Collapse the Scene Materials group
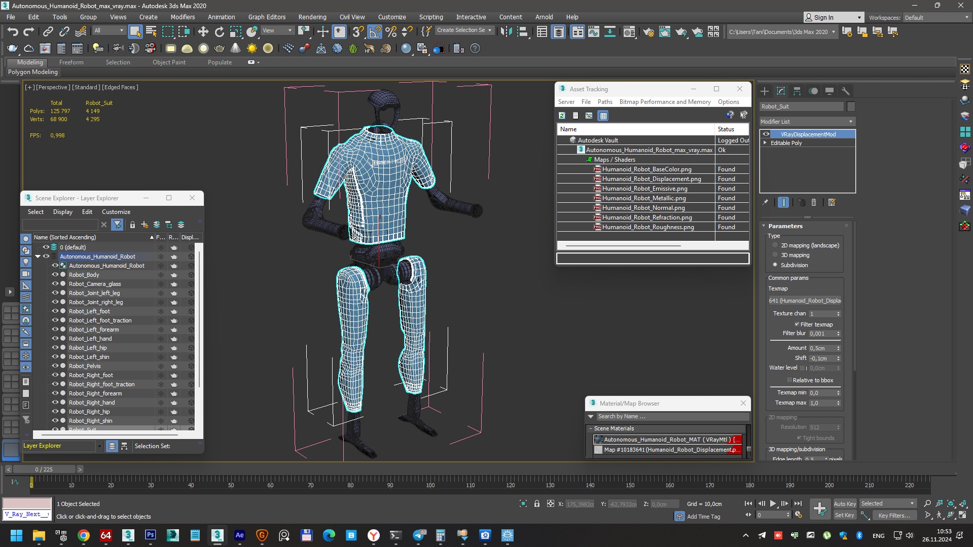This screenshot has height=547, width=973. point(591,428)
